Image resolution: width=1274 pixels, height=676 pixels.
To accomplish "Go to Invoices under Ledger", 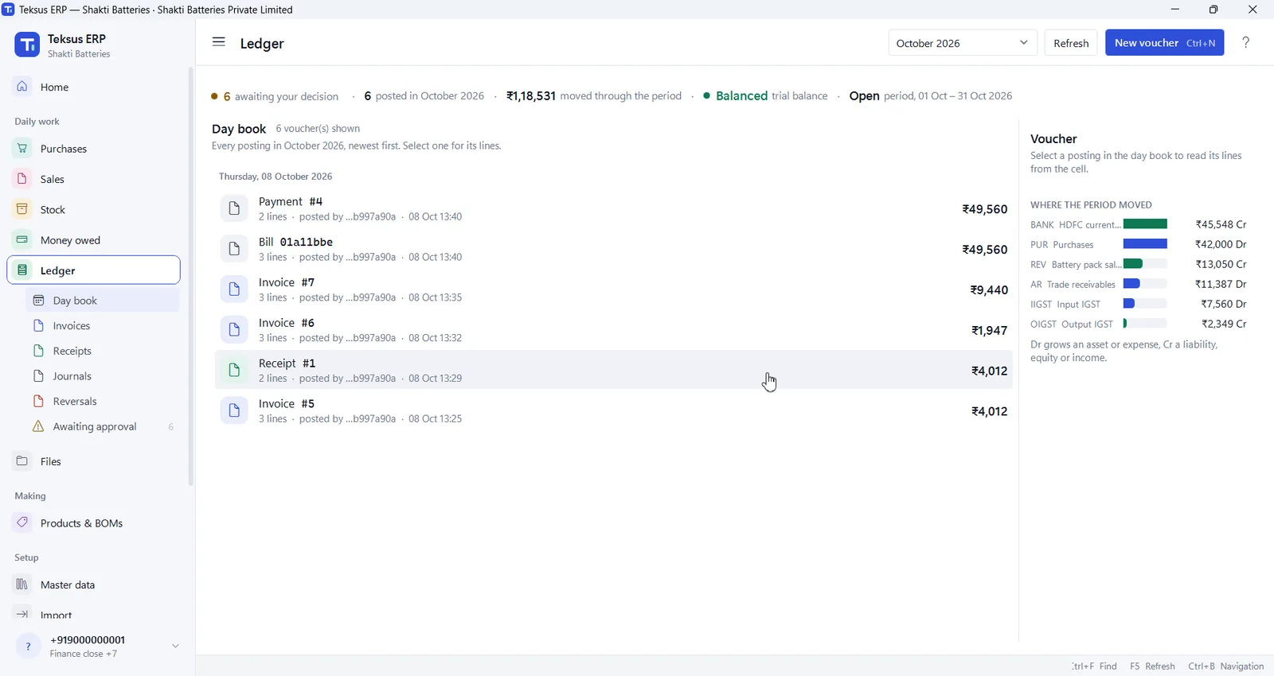I will click(x=103, y=326).
